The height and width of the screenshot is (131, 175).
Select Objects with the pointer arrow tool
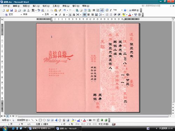click(13, 120)
